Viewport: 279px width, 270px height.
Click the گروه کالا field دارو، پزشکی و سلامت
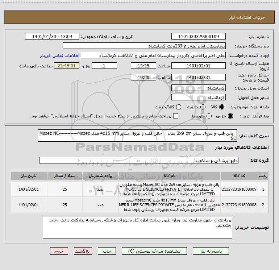click(x=139, y=160)
